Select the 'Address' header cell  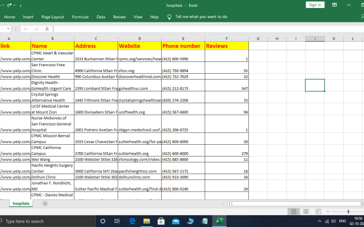96,46
